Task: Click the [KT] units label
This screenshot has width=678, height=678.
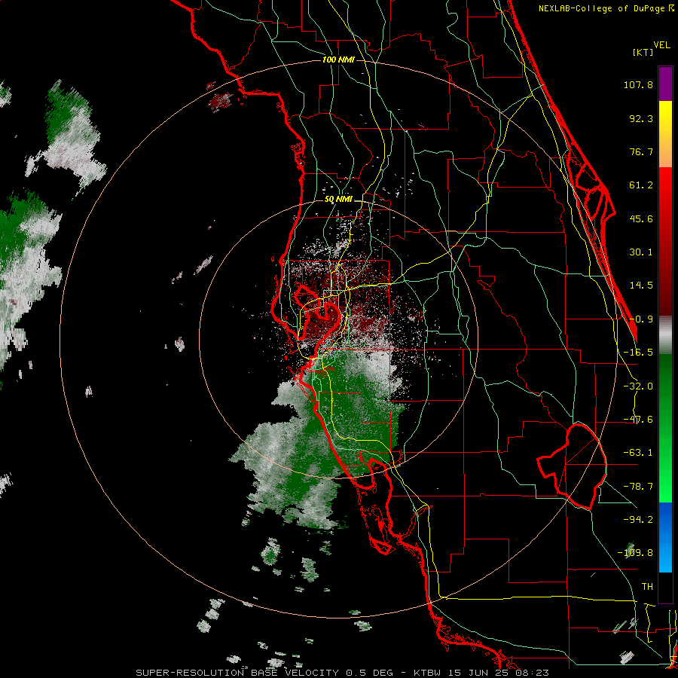Action: (643, 52)
